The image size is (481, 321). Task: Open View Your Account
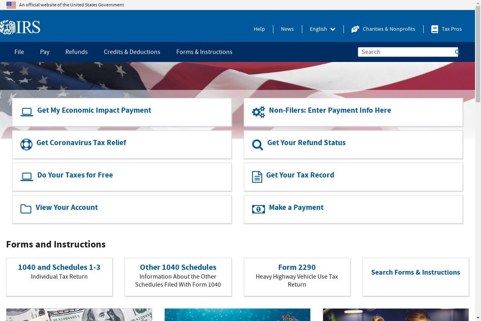(122, 209)
